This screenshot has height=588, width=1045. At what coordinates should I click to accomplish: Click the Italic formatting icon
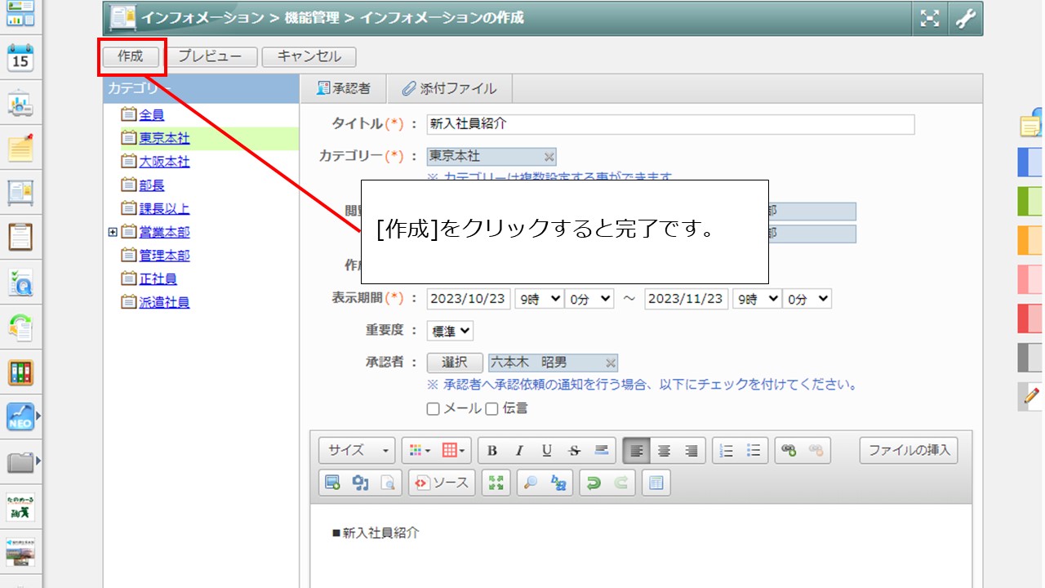tap(518, 451)
